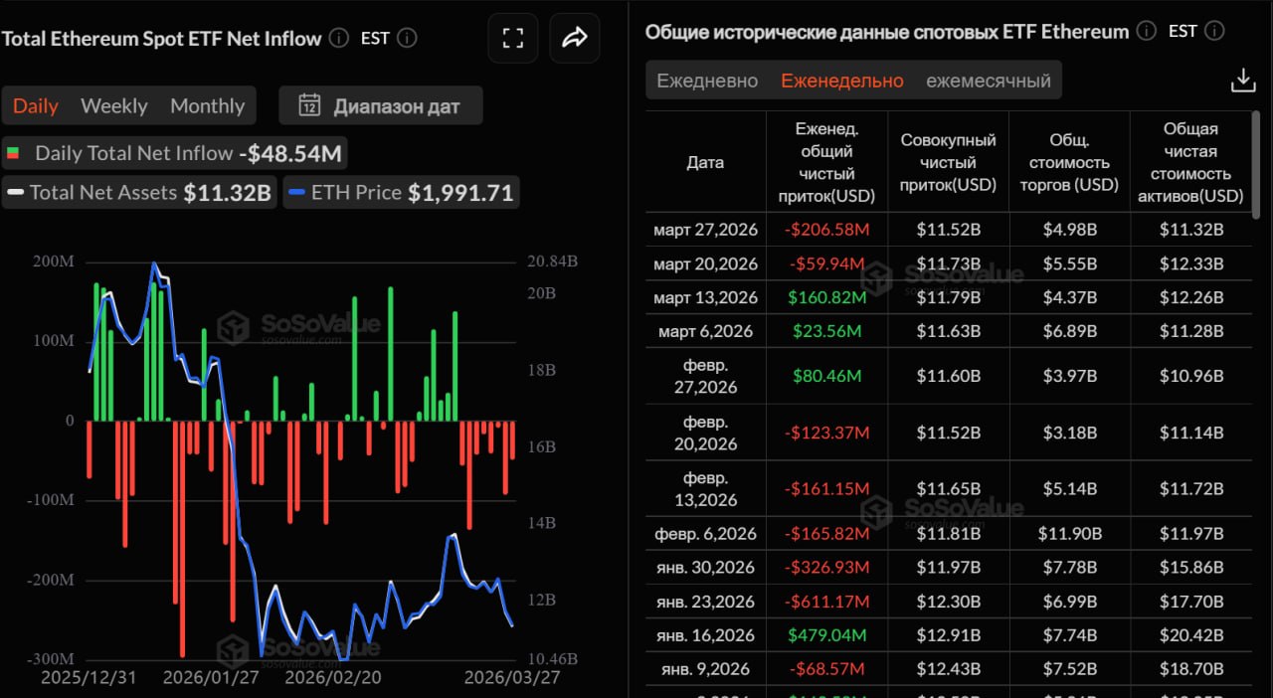Select the Weekly chart tab
1273x698 pixels.
click(113, 105)
